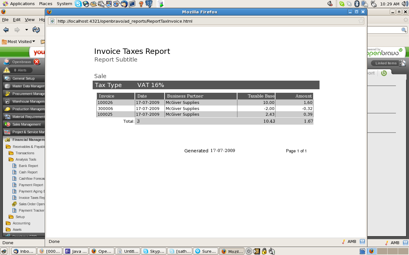Image resolution: width=409 pixels, height=255 pixels.
Task: Click the Openbravo logout red X icon
Action: (37, 62)
